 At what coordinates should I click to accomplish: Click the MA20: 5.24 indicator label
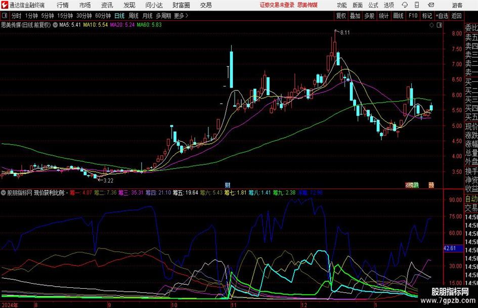pos(122,25)
